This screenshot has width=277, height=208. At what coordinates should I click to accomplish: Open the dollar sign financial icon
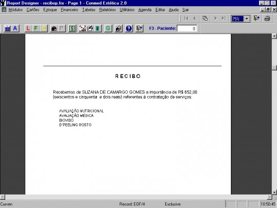coord(72,28)
